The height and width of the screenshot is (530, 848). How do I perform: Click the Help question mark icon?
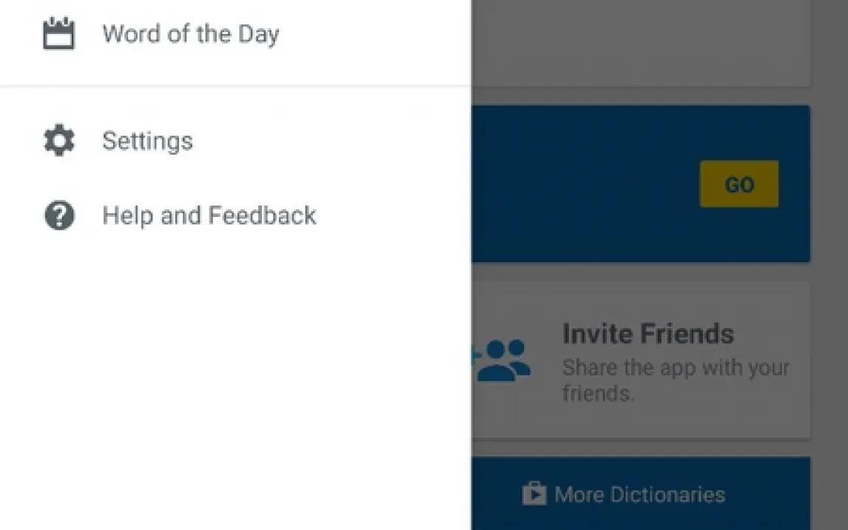[x=59, y=215]
